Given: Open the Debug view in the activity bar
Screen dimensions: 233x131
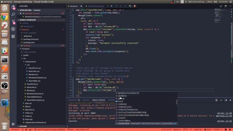Looking at the screenshot, I should pos(13,29).
